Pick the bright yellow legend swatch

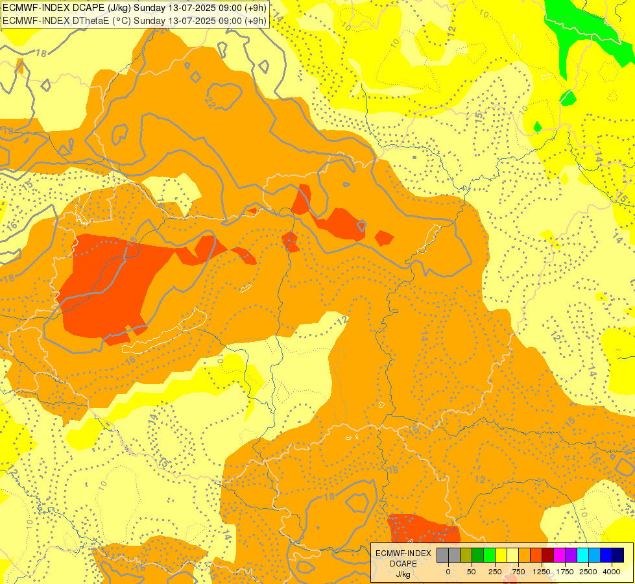(x=501, y=555)
